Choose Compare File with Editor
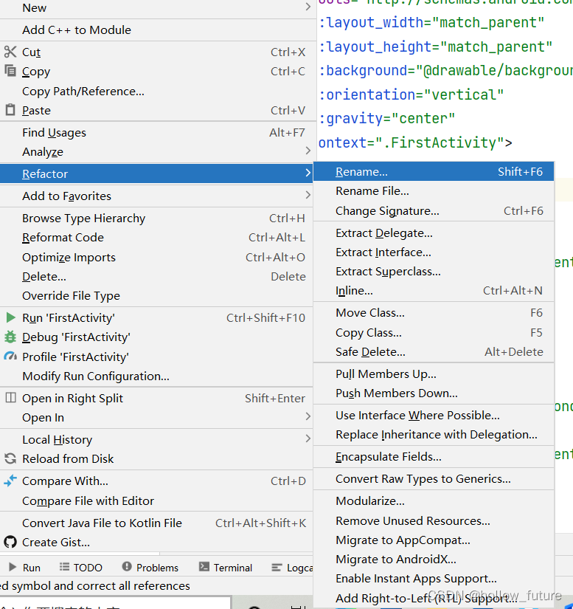This screenshot has height=609, width=573. pos(156,500)
